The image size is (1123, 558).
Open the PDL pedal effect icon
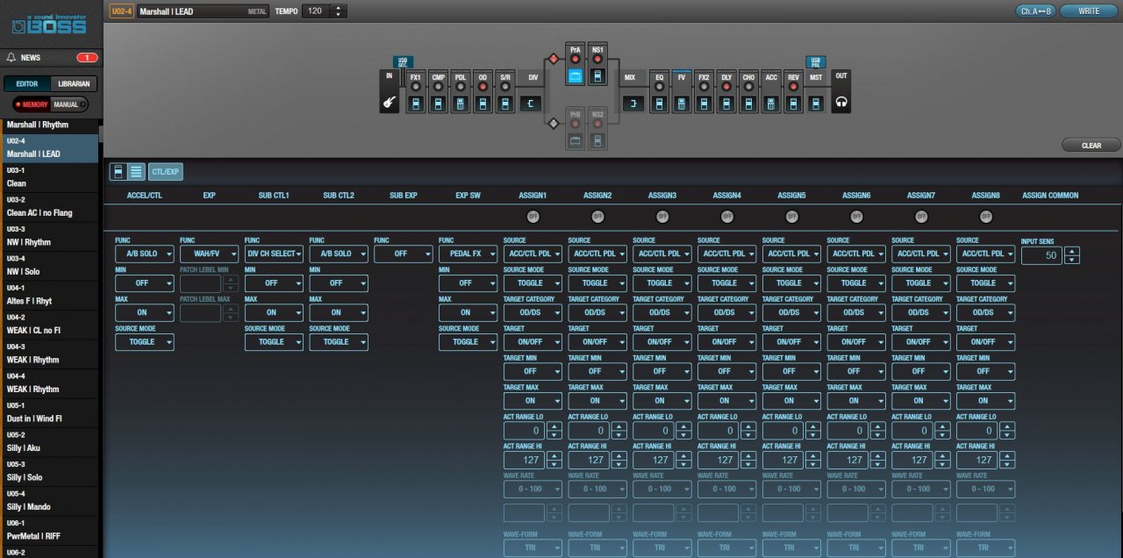(461, 104)
